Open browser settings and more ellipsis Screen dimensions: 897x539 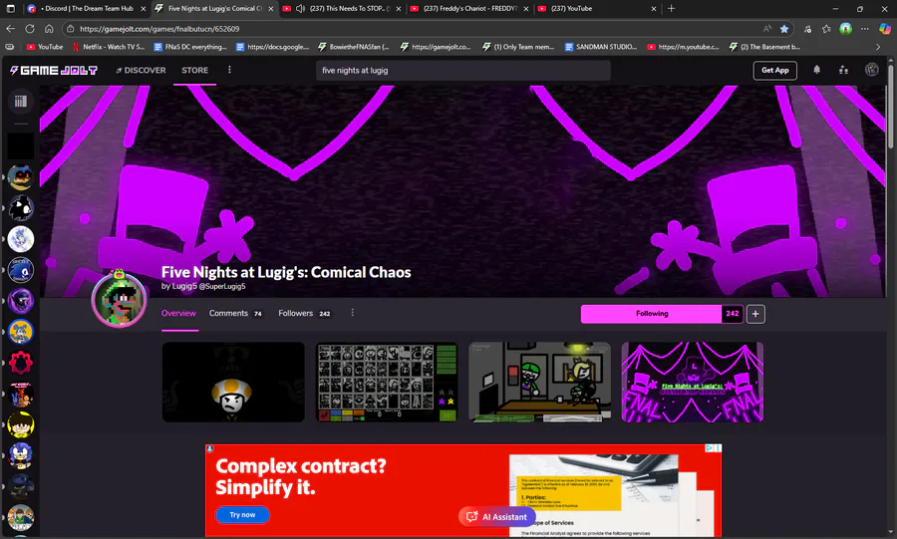click(x=865, y=29)
